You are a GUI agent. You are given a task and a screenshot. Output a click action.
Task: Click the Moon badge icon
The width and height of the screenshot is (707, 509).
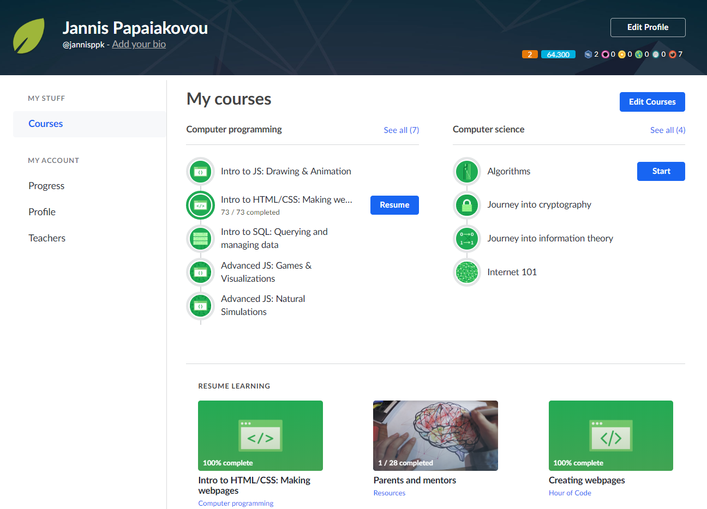coord(656,54)
